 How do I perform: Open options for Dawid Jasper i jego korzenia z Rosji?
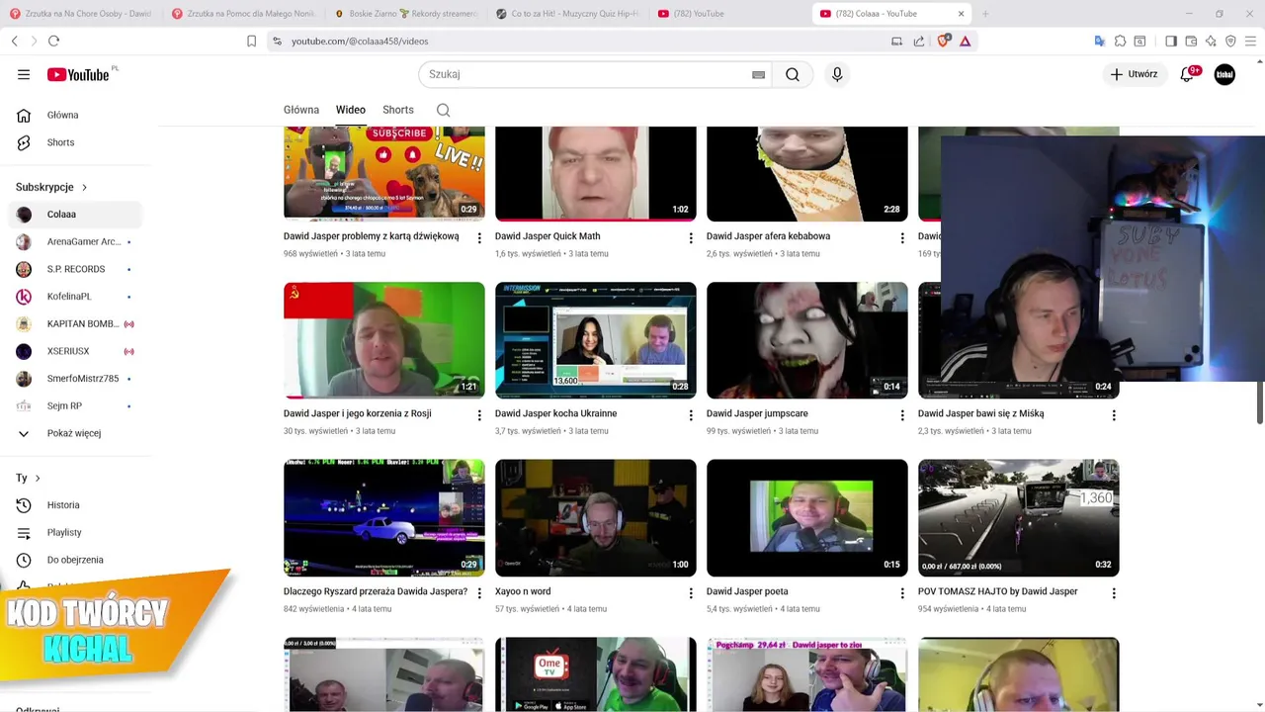tap(479, 415)
